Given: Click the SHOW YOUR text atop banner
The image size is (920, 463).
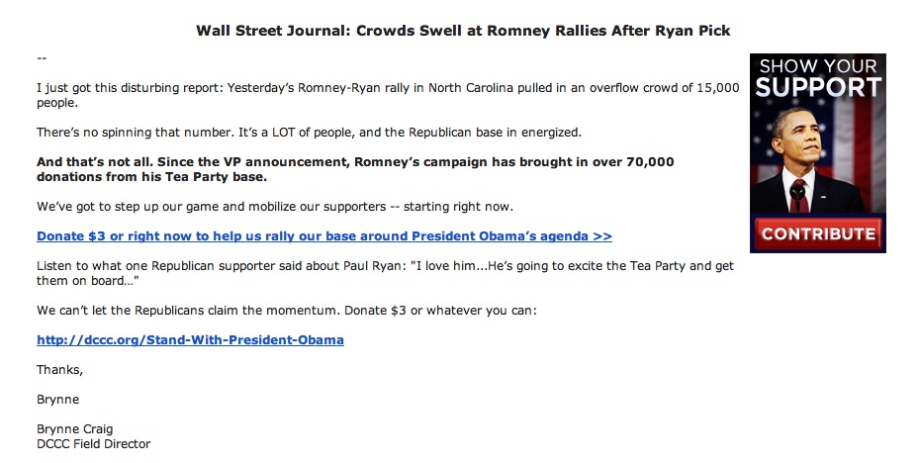Looking at the screenshot, I should [x=818, y=65].
